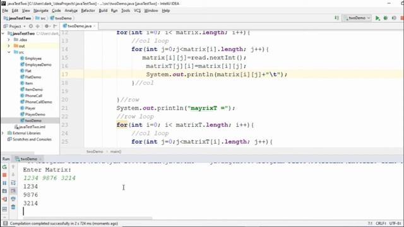This screenshot has height=227, width=404.
Task: Expand the .idea folder
Action: coord(9,40)
